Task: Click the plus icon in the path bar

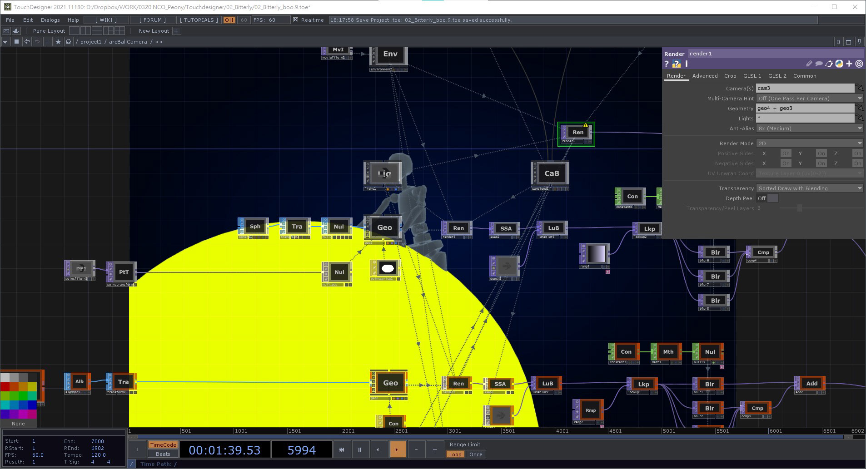Action: click(x=47, y=42)
